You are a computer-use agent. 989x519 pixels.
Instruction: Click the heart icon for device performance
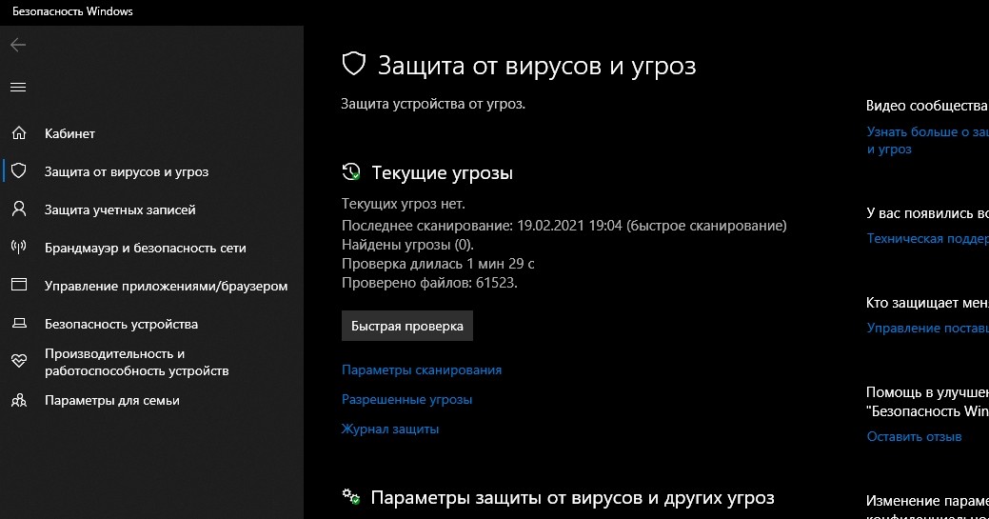point(19,361)
